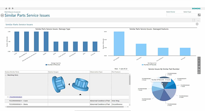205x111 pixels.
Task: Select the 'TCG9900000824 – Crack' row
Action: point(67,101)
